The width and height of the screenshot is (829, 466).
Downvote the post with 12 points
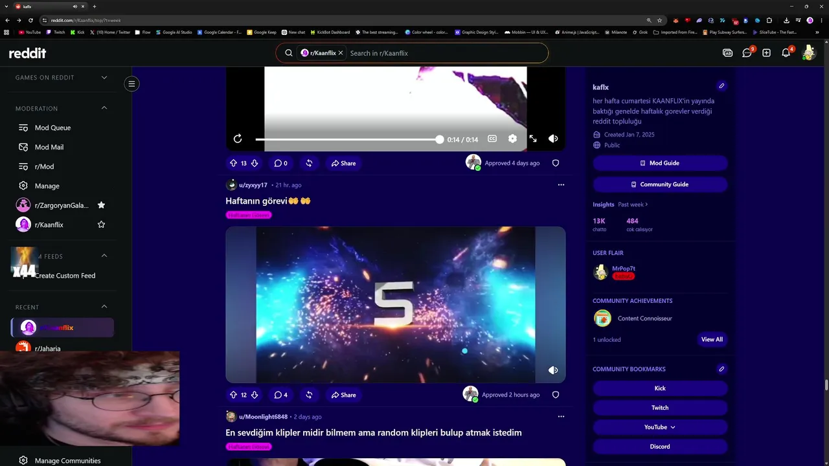(255, 395)
